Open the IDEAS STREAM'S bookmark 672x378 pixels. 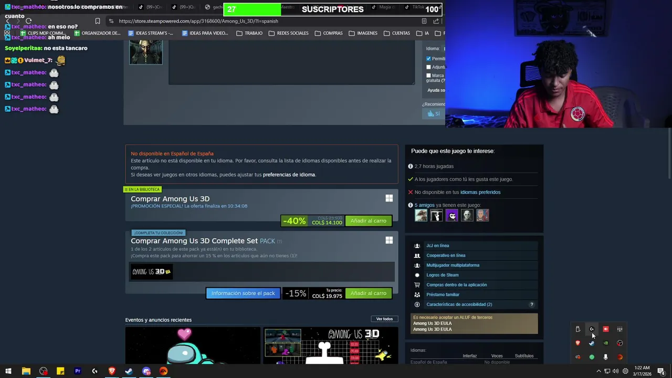151,33
